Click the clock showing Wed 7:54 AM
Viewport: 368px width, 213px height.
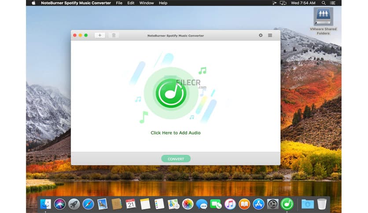(303, 3)
